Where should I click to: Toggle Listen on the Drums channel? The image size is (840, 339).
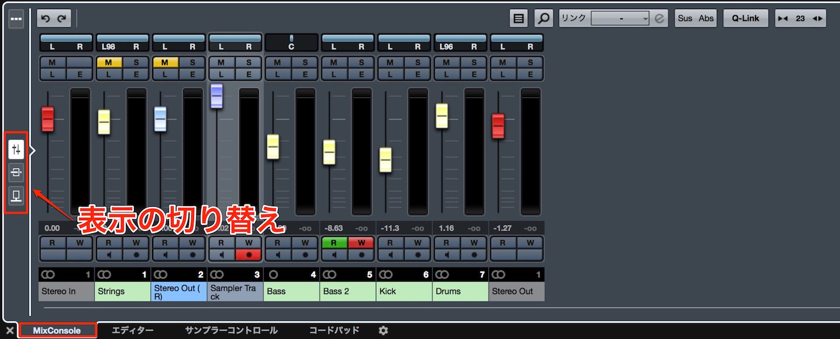click(447, 74)
